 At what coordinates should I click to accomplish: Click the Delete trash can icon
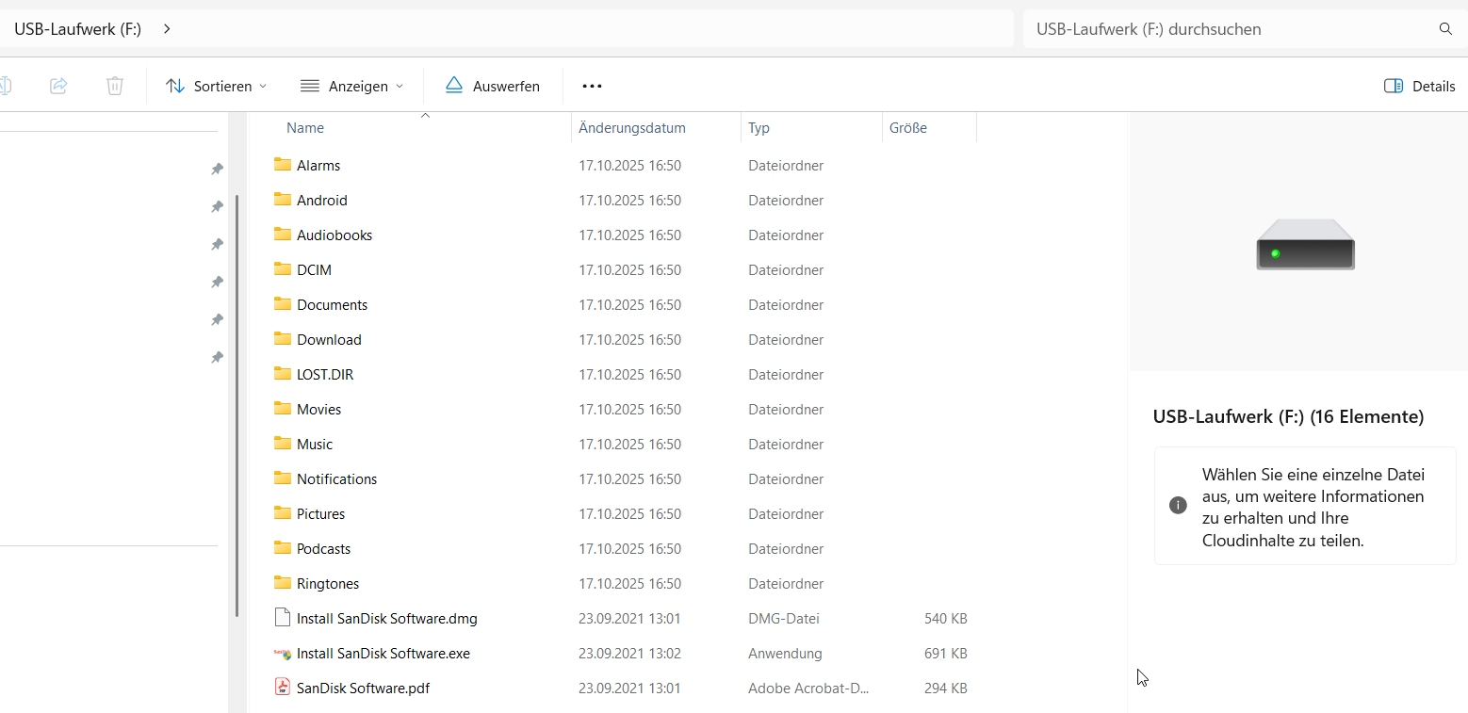(x=115, y=86)
